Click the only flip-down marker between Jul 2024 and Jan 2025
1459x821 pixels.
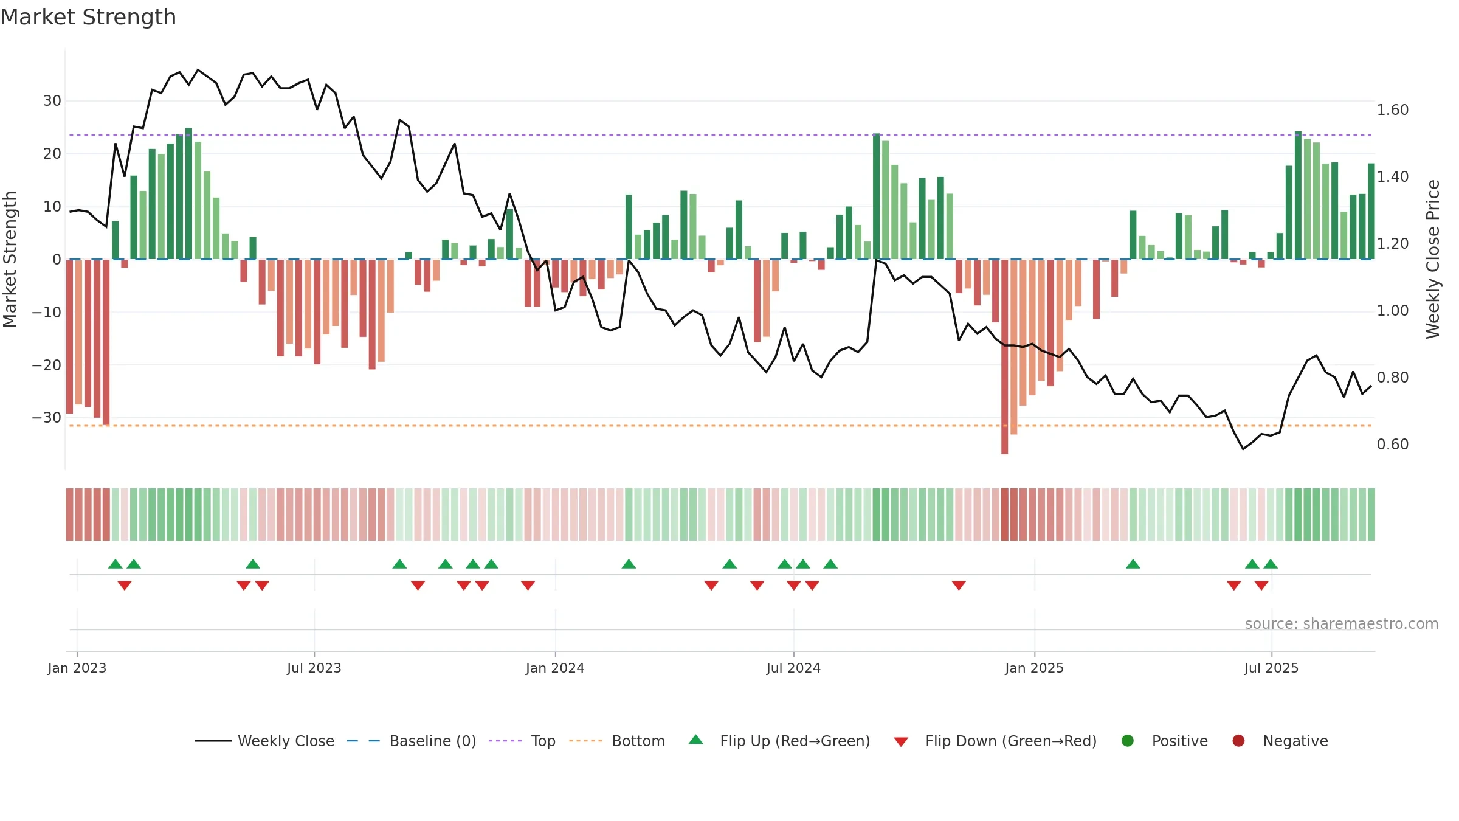[959, 585]
